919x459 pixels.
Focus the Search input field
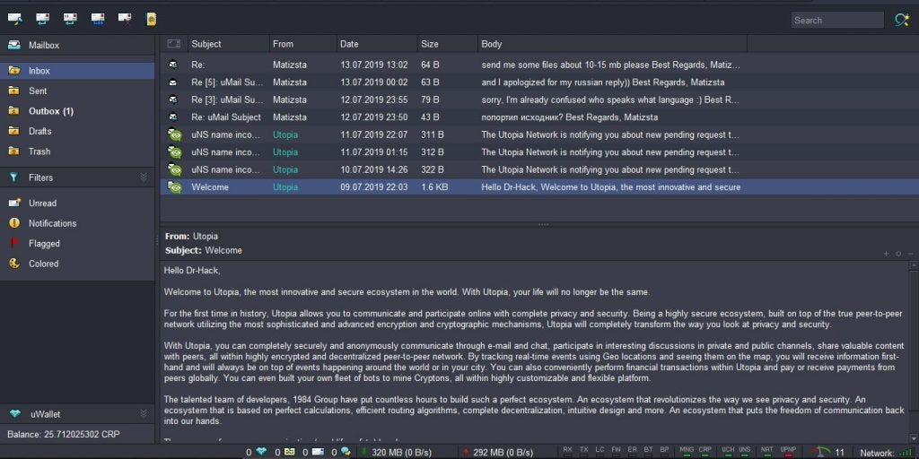(x=837, y=20)
